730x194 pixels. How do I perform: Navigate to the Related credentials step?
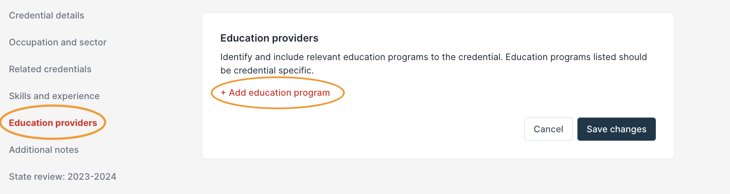(x=50, y=69)
